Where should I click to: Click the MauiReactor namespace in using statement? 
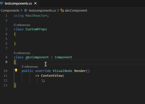[36, 16]
